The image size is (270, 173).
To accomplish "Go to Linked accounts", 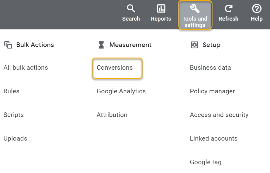I will pyautogui.click(x=214, y=138).
